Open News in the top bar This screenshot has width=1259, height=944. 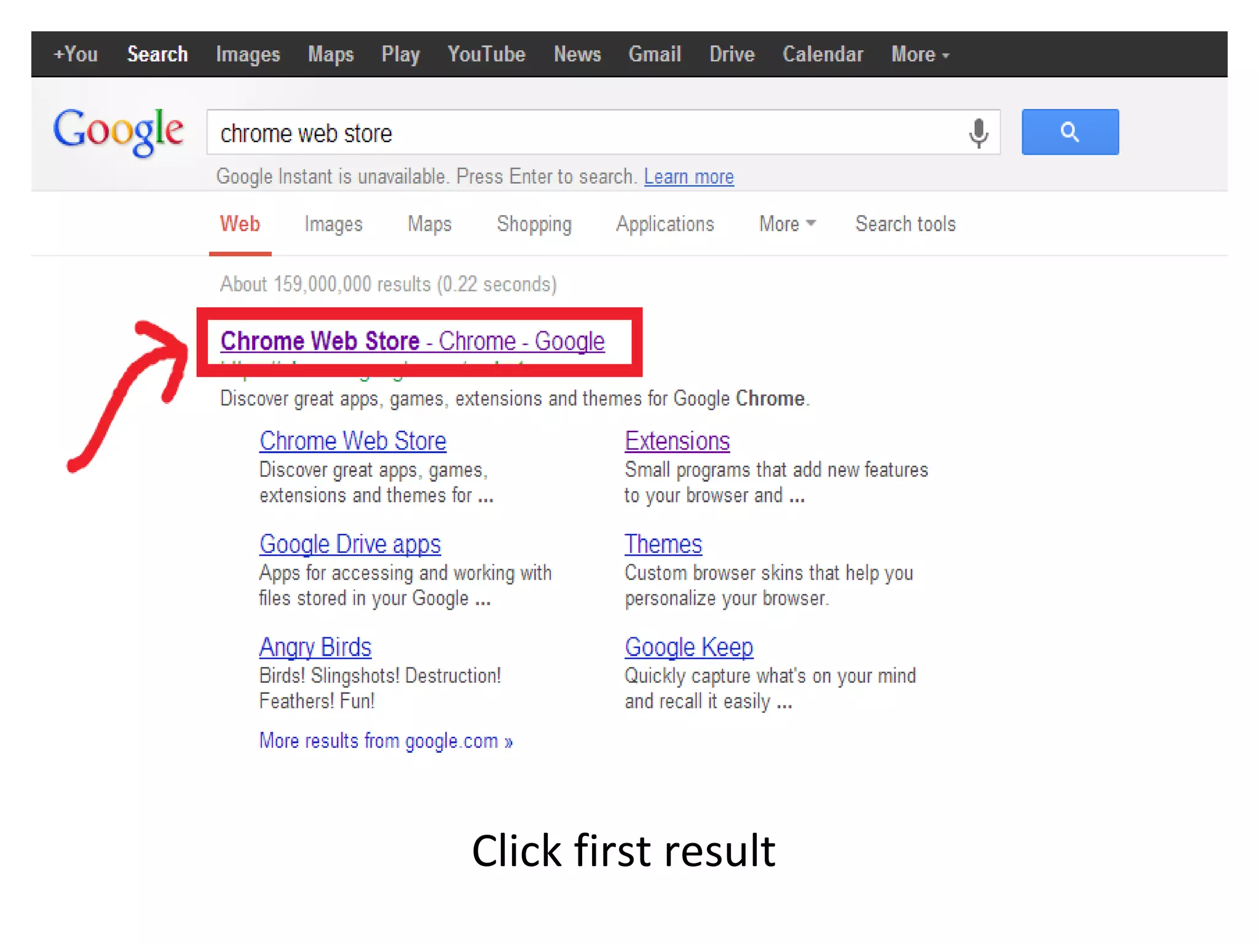[x=577, y=54]
